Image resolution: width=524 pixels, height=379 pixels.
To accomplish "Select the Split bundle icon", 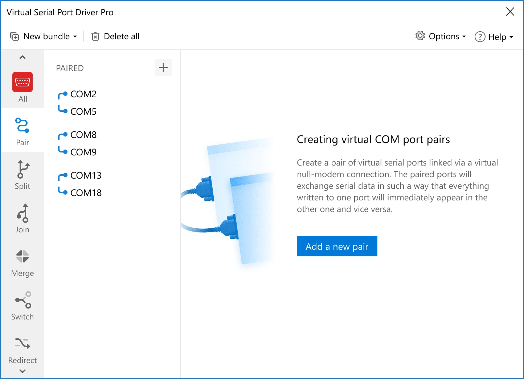I will [x=22, y=169].
